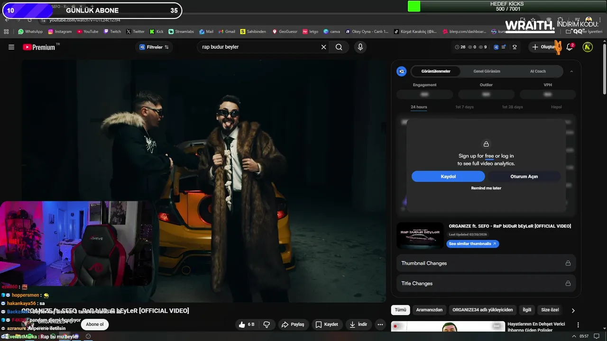
Task: Open the Instagram bookmark
Action: 59,32
